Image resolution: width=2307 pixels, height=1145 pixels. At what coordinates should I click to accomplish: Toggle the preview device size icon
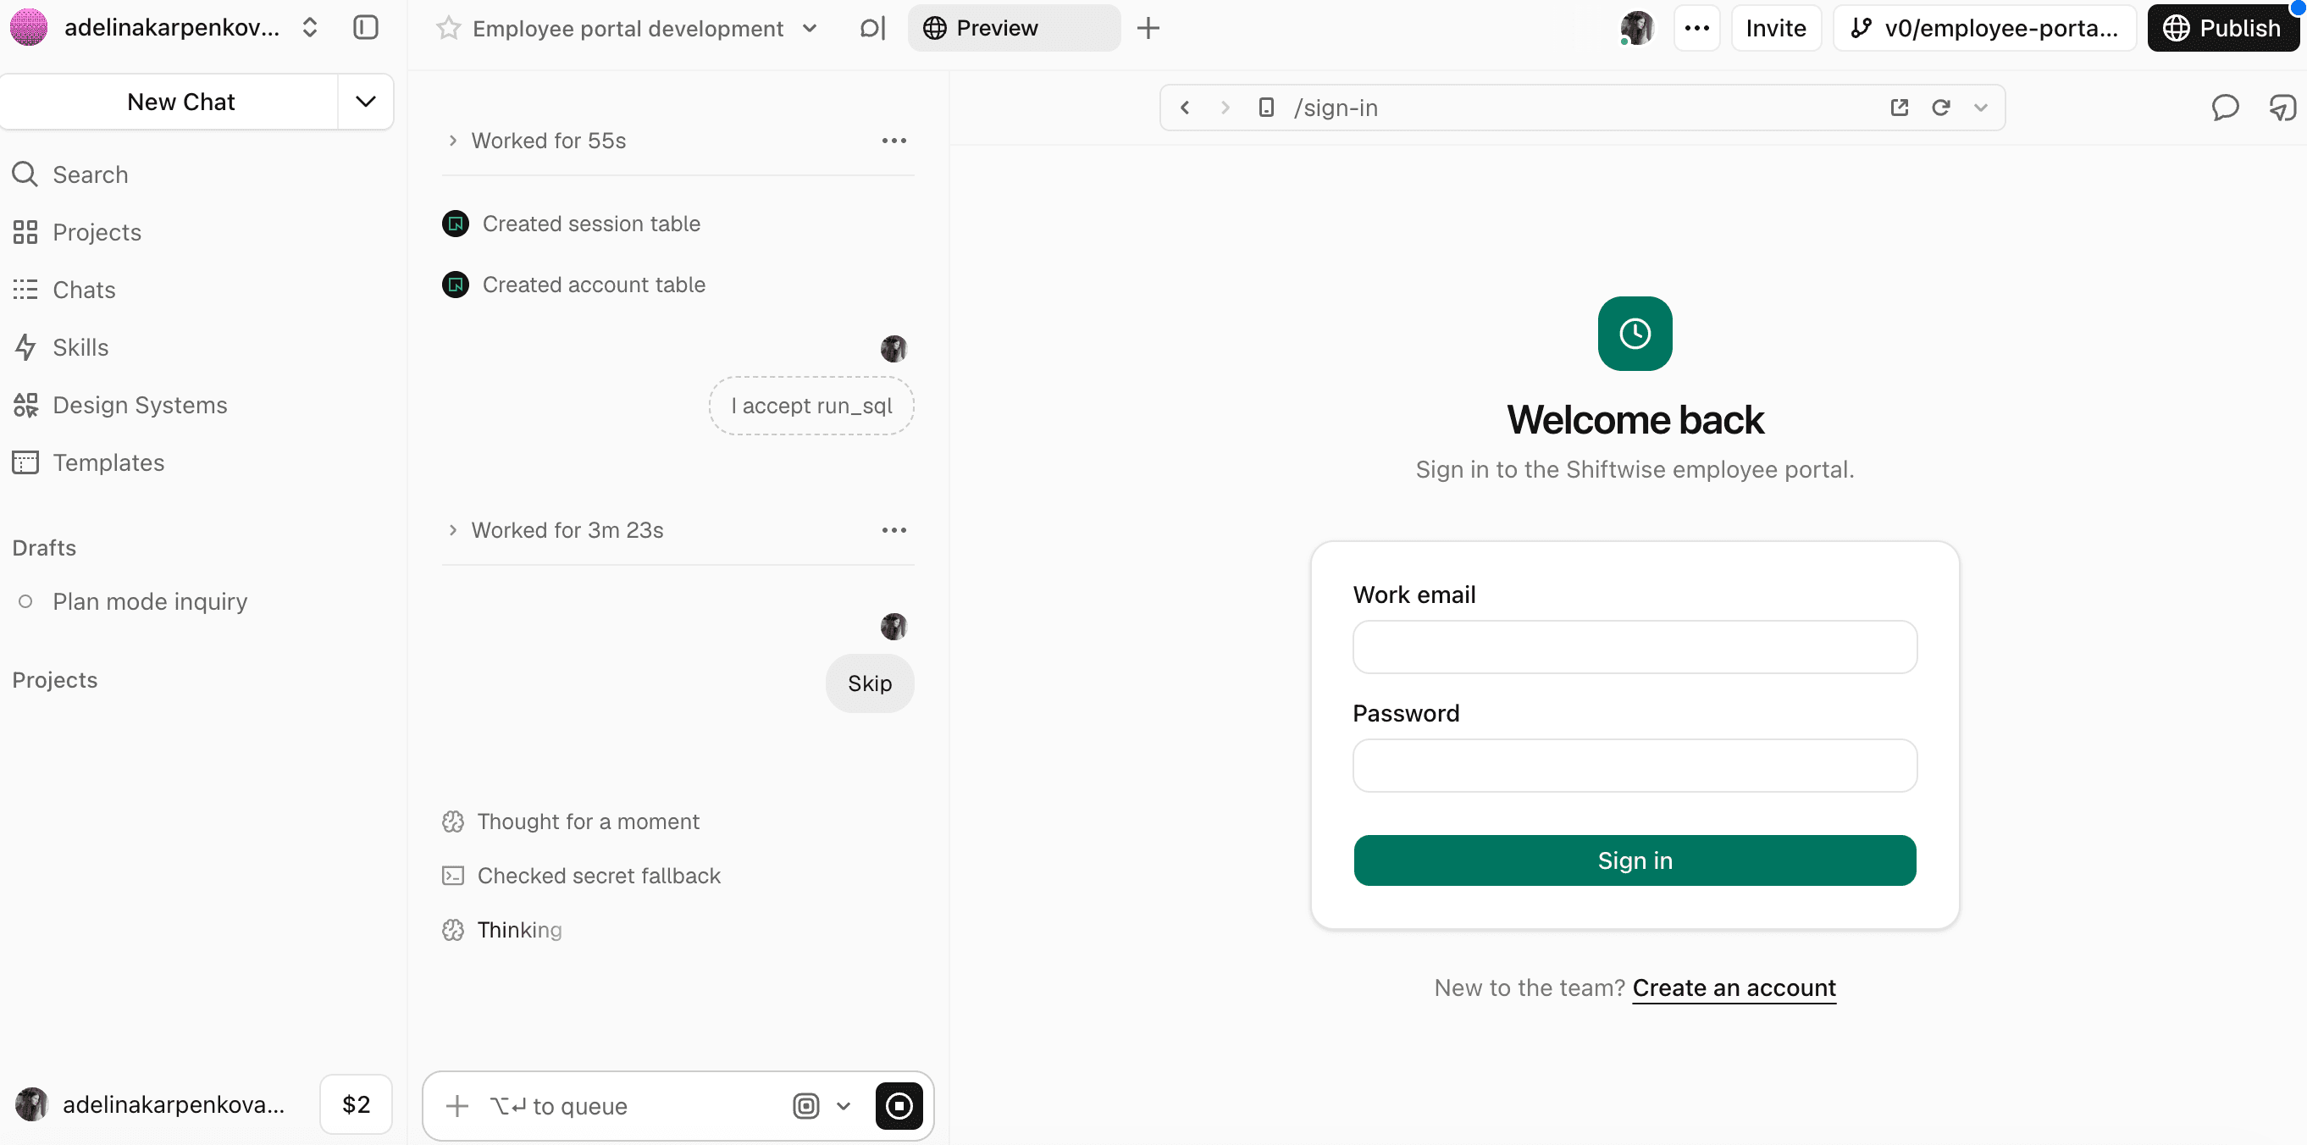pyautogui.click(x=1265, y=108)
